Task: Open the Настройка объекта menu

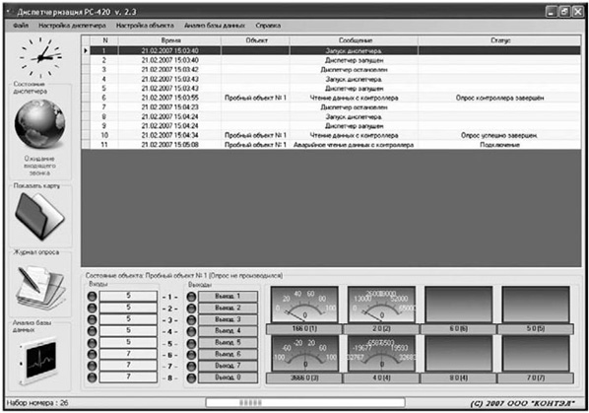Action: 145,26
